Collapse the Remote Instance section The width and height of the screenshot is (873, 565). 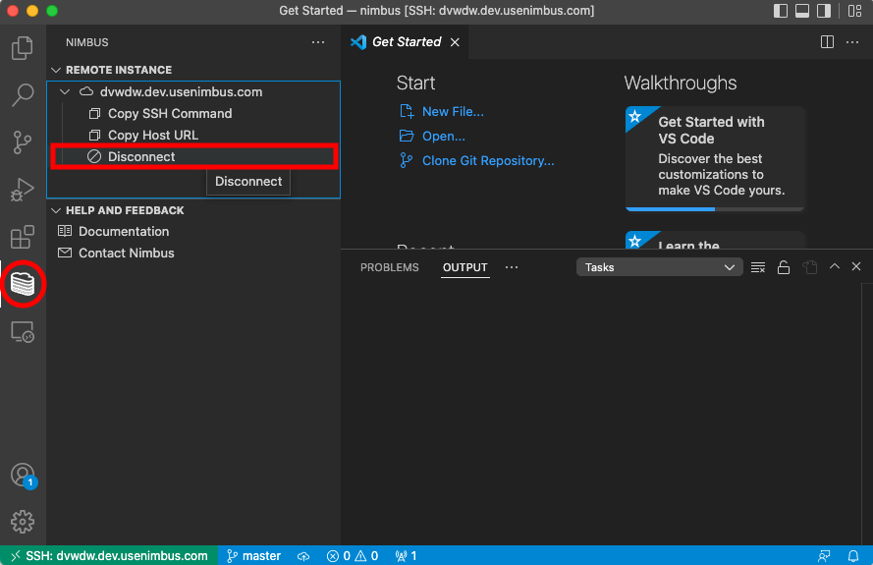(56, 71)
